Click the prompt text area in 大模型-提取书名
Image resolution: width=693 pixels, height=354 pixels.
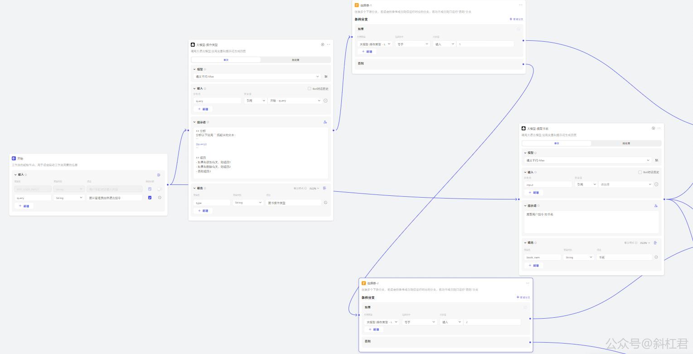pyautogui.click(x=591, y=222)
